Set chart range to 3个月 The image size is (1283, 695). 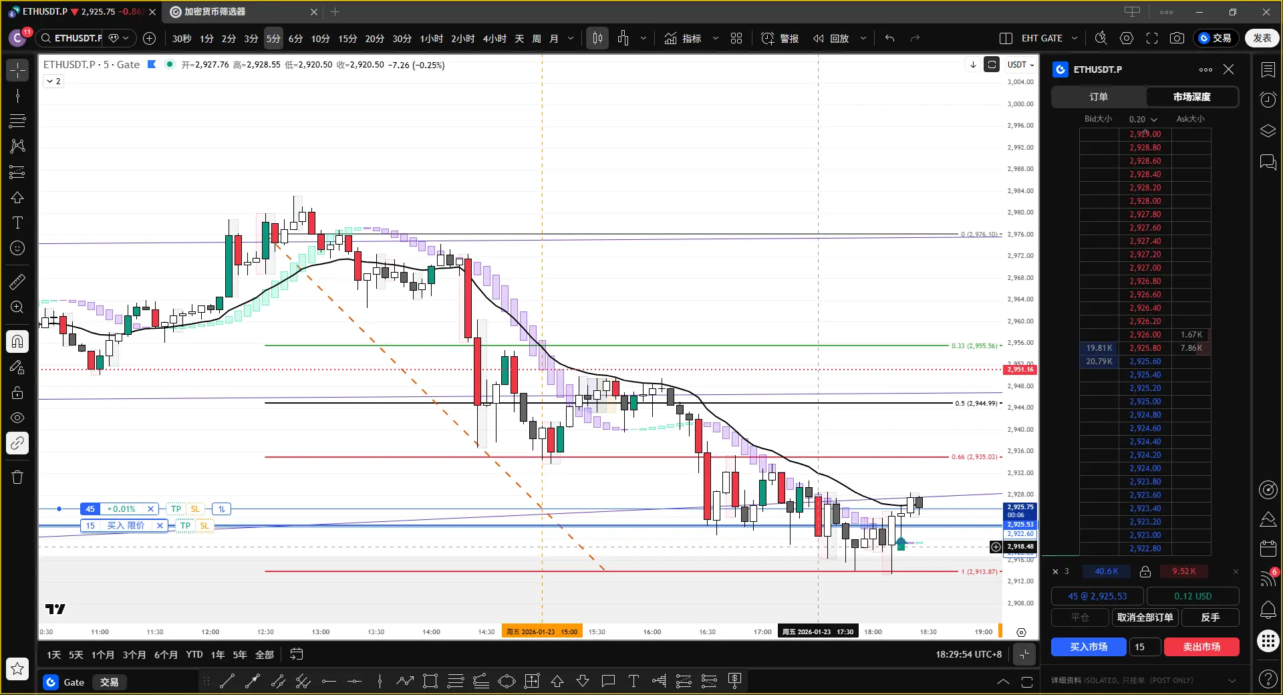(134, 655)
